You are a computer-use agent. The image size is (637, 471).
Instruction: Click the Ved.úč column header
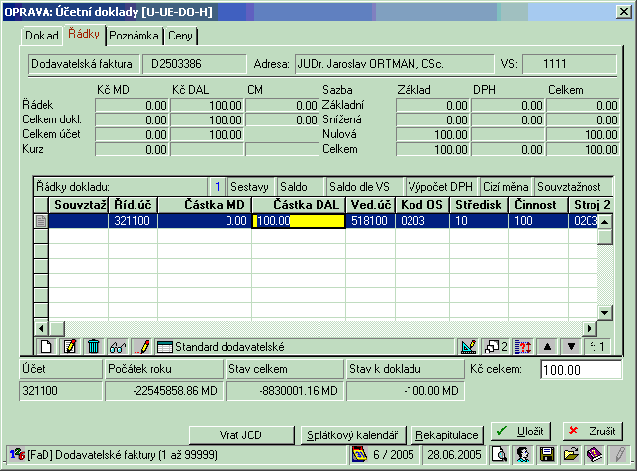click(x=370, y=205)
